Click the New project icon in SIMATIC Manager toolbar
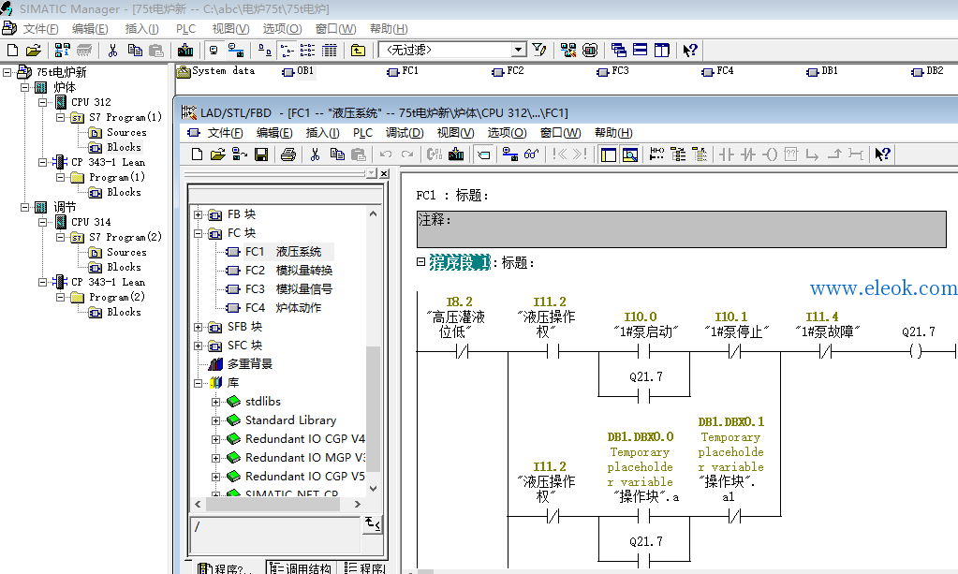Viewport: 958px width, 574px height. coord(12,50)
